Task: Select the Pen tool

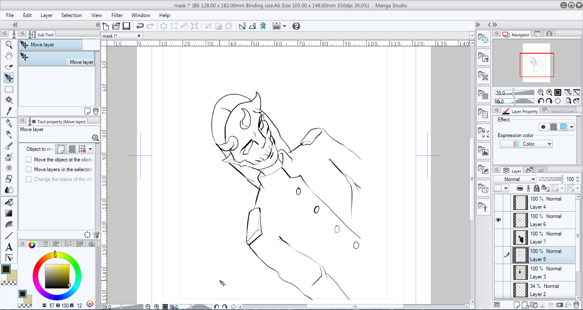Action: [x=9, y=123]
